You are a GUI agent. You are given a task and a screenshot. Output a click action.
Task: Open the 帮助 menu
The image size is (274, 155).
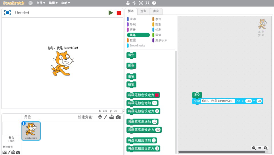(66, 3)
